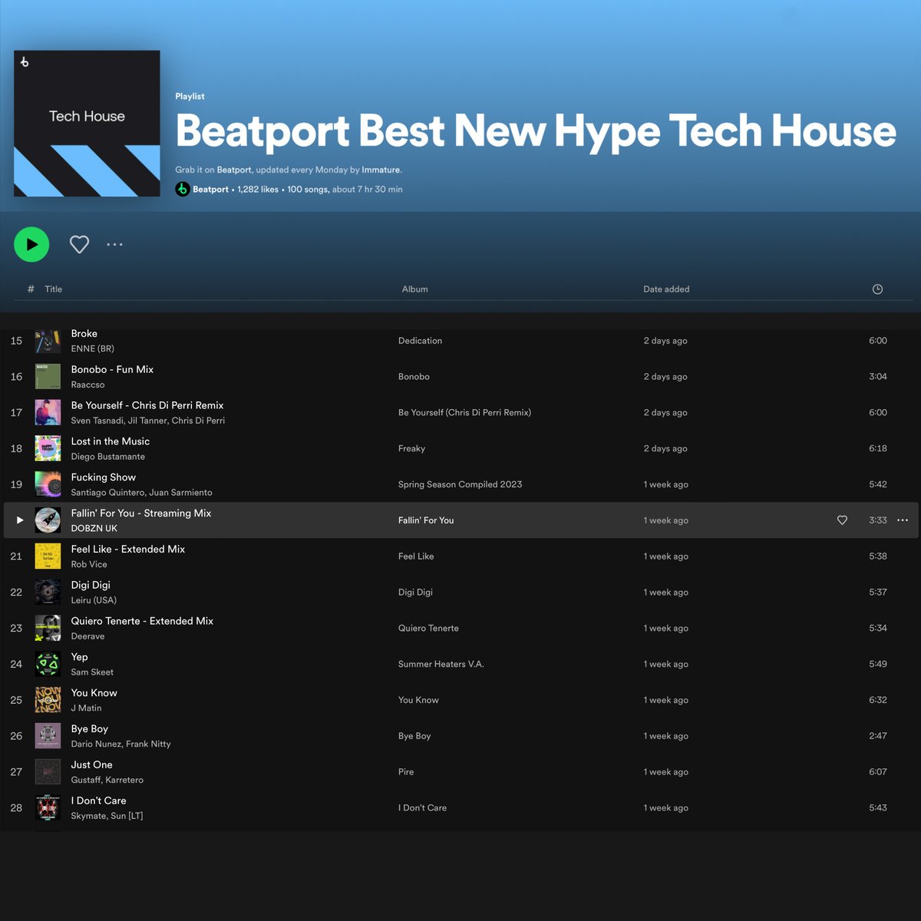Click the I Don't Care cover thumbnail

click(48, 808)
